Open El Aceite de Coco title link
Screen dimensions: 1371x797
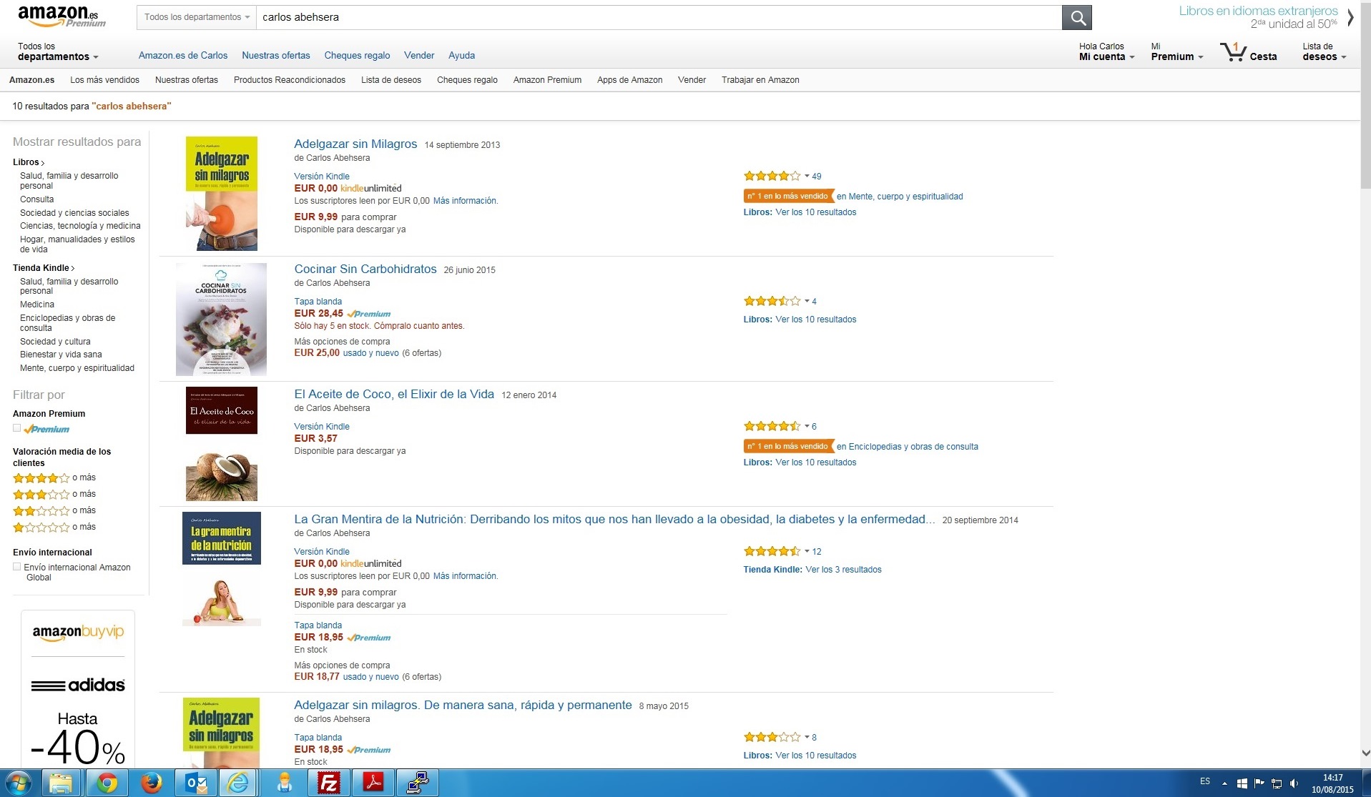(x=394, y=394)
